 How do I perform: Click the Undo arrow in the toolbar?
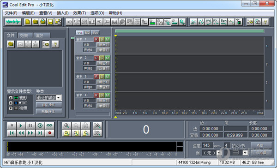pyautogui.click(x=69, y=22)
